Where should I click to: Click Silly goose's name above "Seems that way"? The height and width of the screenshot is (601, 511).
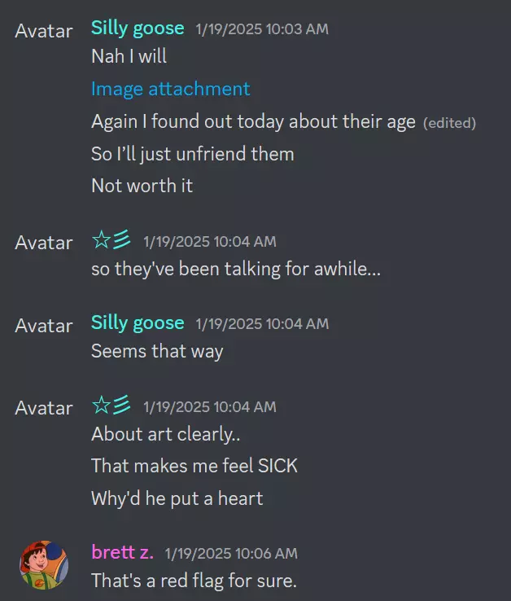(138, 322)
